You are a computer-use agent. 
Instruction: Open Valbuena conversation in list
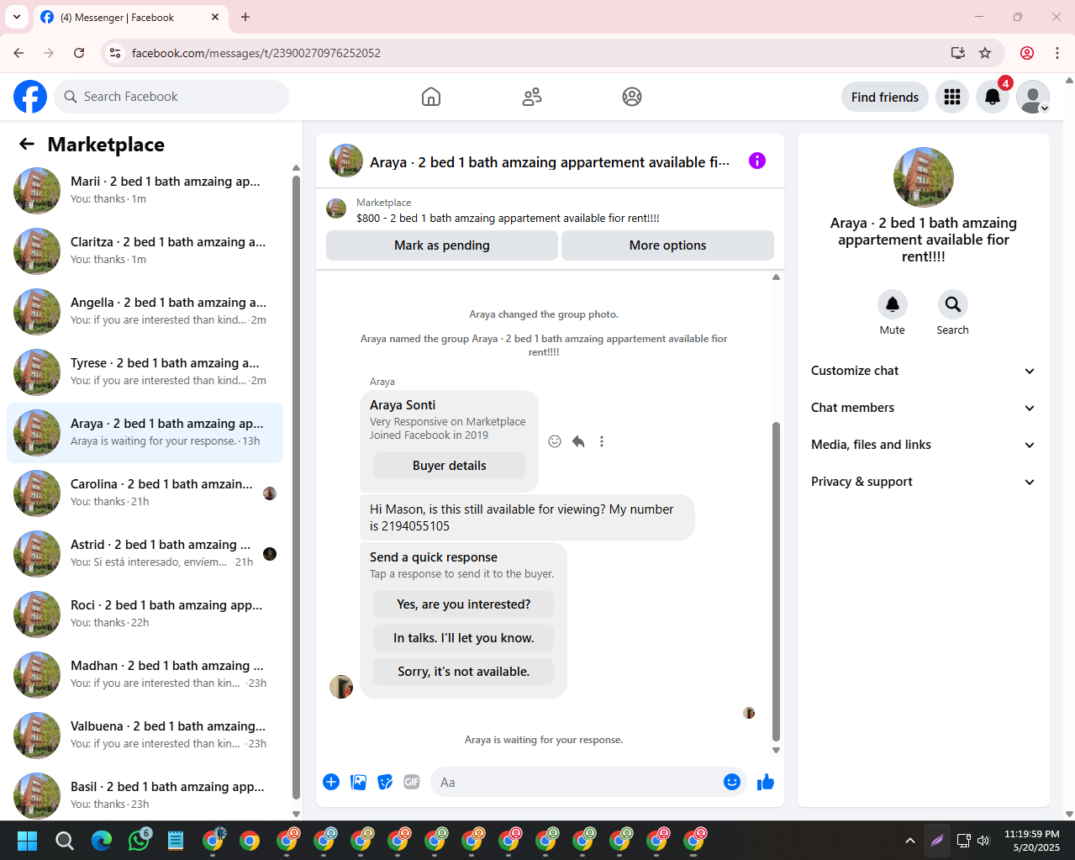pos(145,736)
